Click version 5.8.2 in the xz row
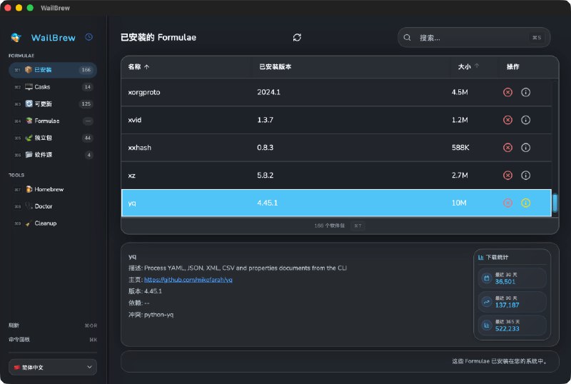This screenshot has width=571, height=384. click(265, 176)
